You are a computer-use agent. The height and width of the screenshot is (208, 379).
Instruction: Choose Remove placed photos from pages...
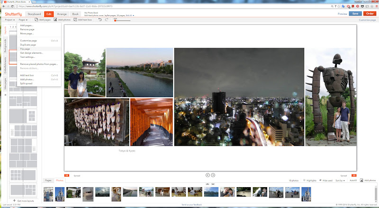click(39, 64)
